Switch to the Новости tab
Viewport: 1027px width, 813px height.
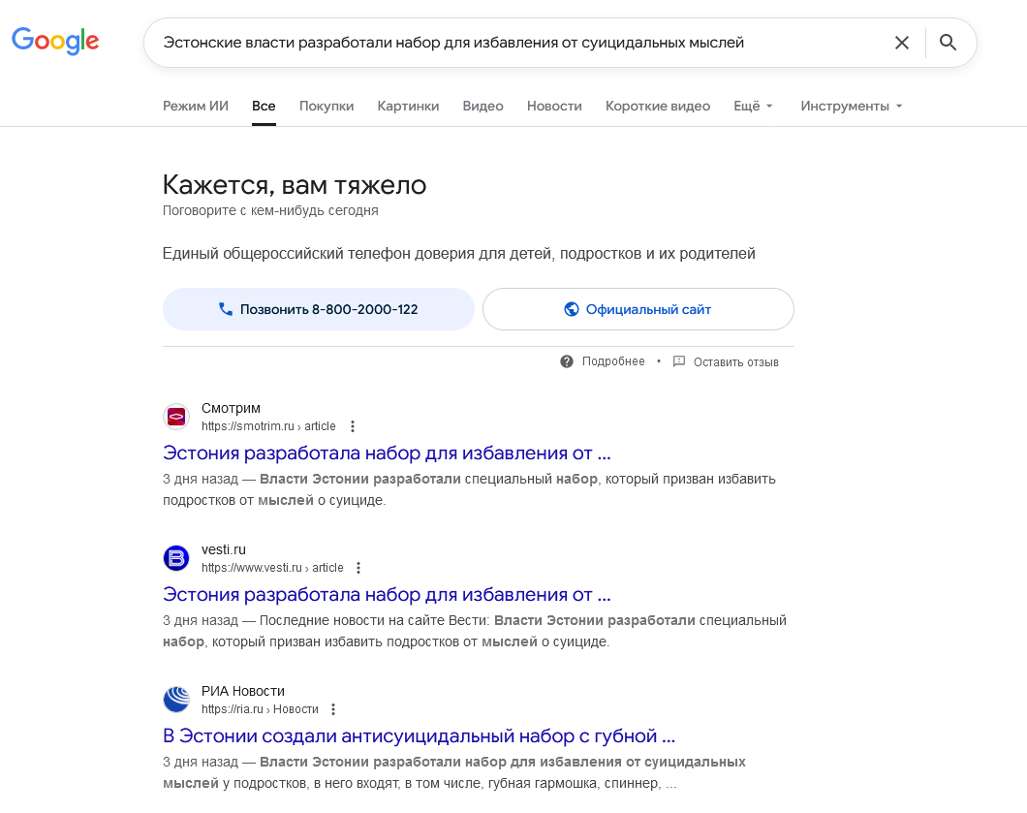pyautogui.click(x=554, y=107)
